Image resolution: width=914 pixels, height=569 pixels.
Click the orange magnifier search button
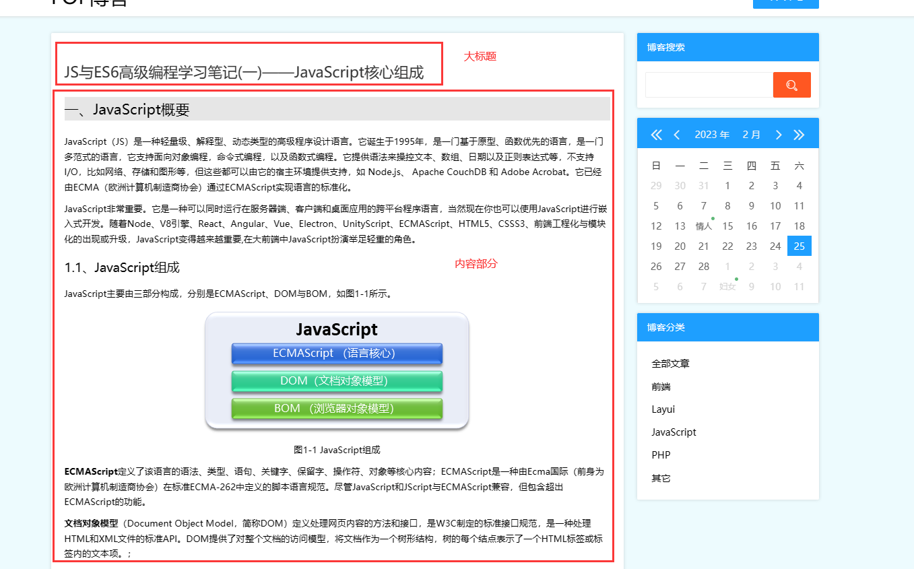791,85
